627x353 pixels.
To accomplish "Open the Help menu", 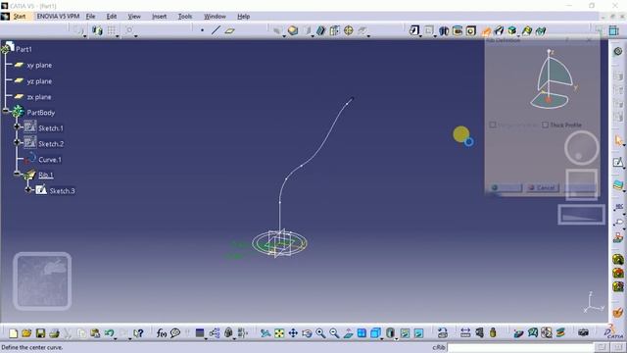I will [x=244, y=17].
